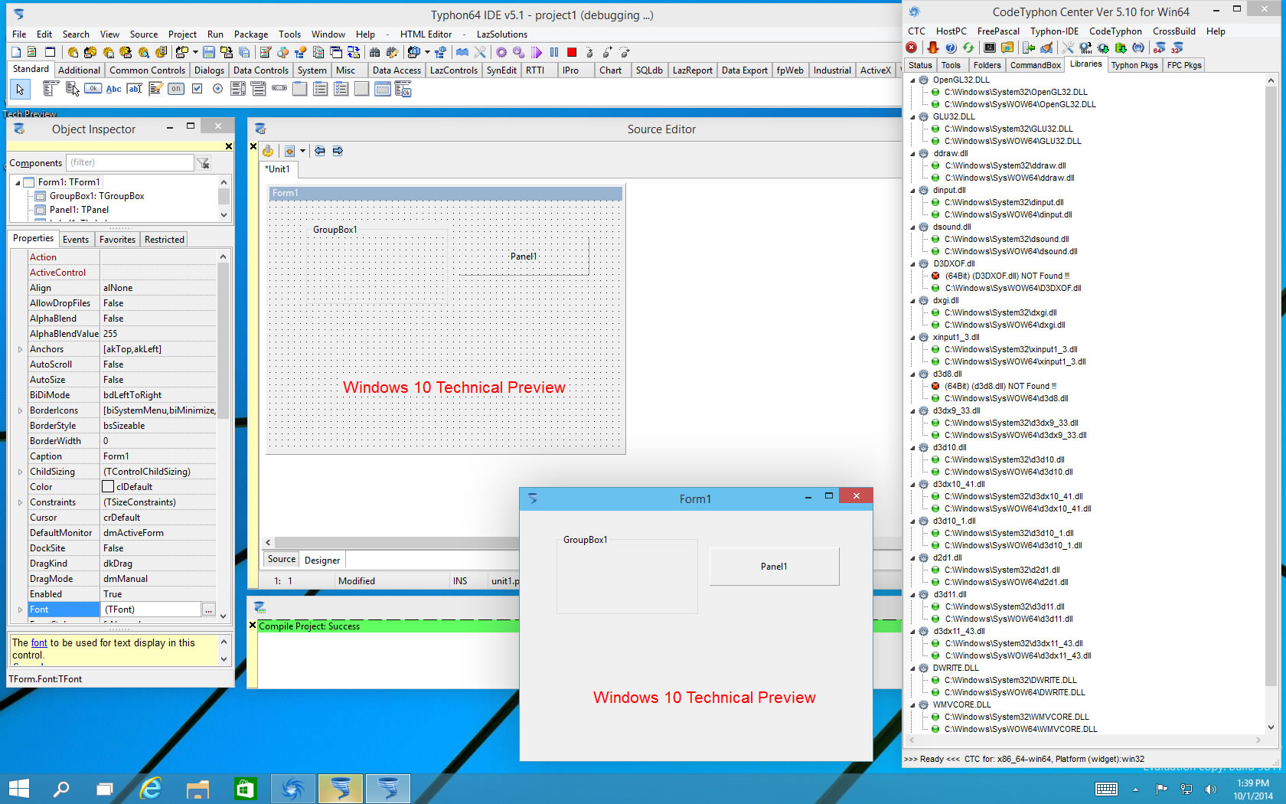Click the taskbar search icon
The height and width of the screenshot is (804, 1286).
click(x=60, y=789)
